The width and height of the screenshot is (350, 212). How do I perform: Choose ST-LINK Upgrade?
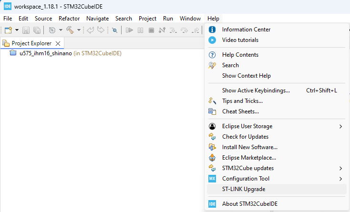[277, 189]
